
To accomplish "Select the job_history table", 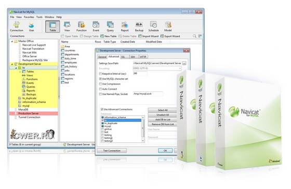I will point(69,67).
